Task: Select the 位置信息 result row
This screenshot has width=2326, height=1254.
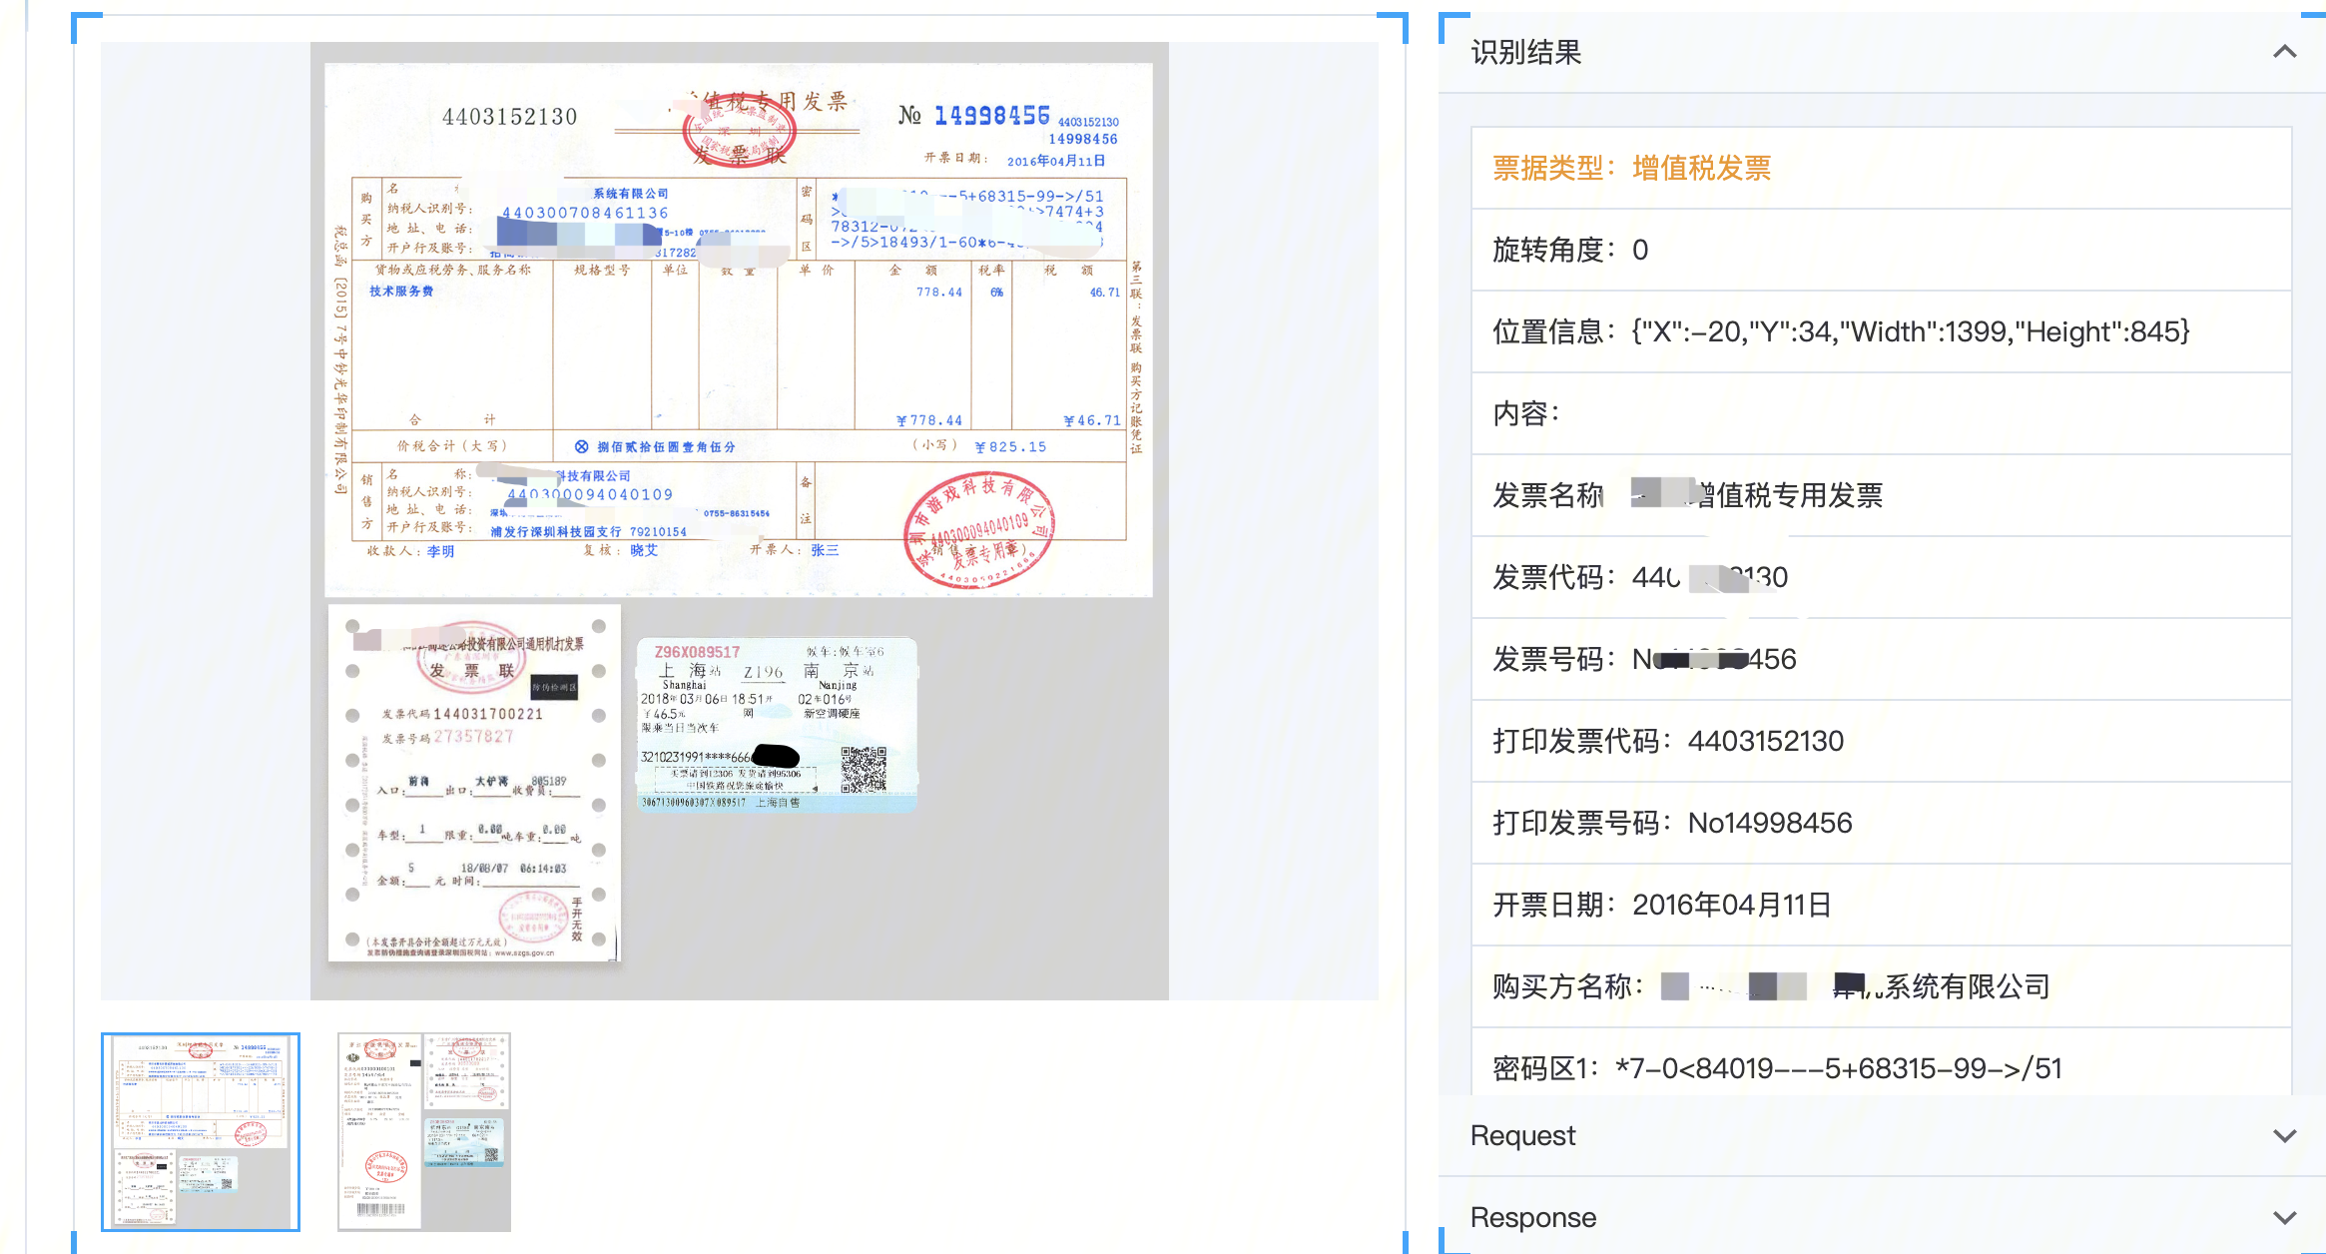Action: (x=1881, y=331)
